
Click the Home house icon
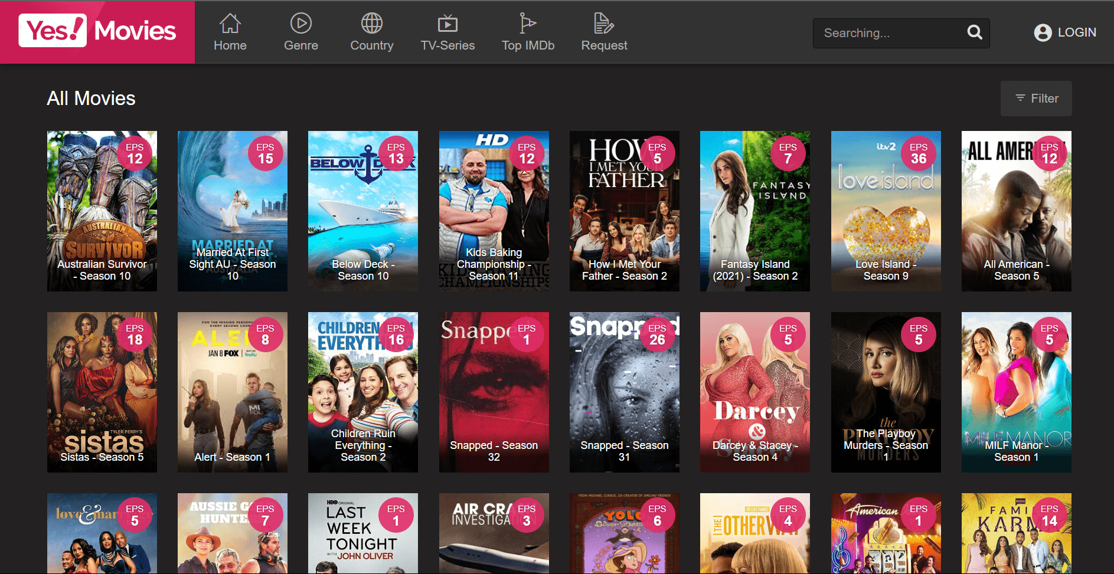tap(230, 24)
